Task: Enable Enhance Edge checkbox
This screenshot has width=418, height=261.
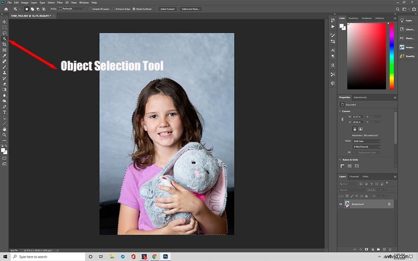Action: coord(114,9)
